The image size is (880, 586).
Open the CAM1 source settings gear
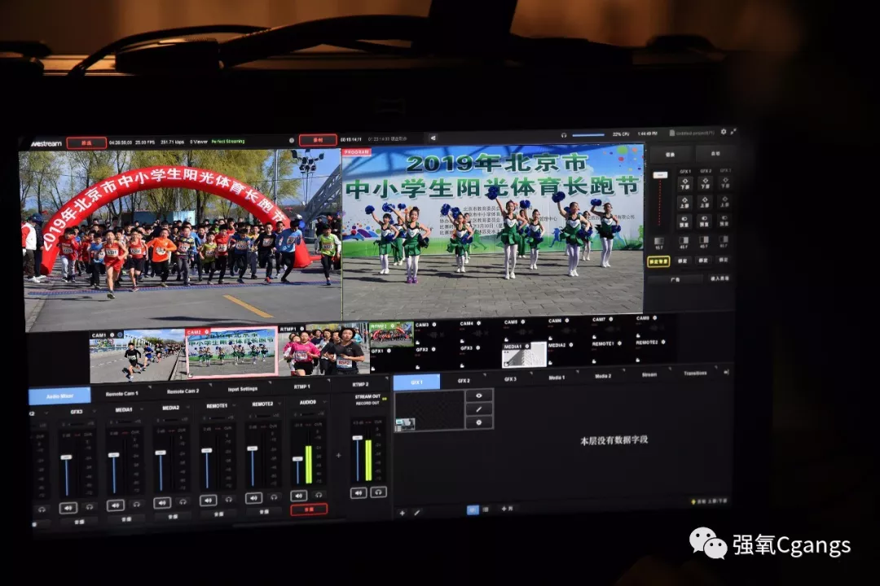pyautogui.click(x=112, y=335)
